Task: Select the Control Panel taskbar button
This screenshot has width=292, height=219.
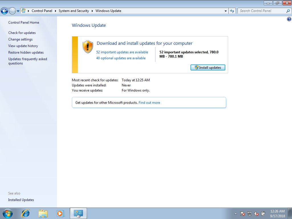Action: click(x=78, y=213)
